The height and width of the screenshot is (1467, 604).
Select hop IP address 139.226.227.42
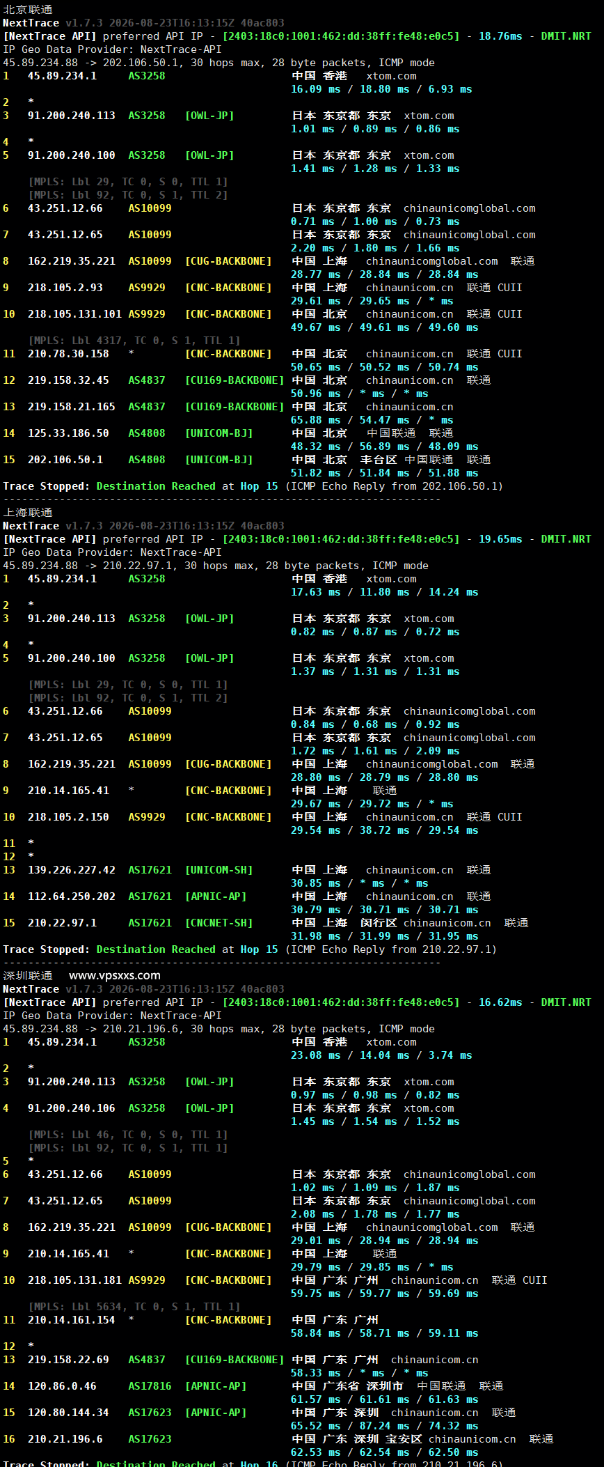click(72, 870)
